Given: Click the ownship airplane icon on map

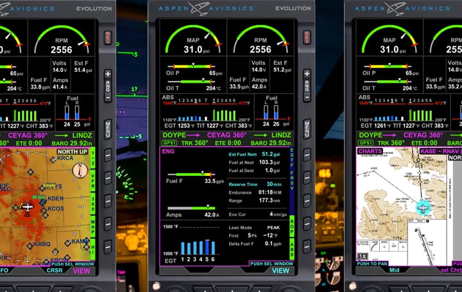Looking at the screenshot, I should click(x=28, y=207).
